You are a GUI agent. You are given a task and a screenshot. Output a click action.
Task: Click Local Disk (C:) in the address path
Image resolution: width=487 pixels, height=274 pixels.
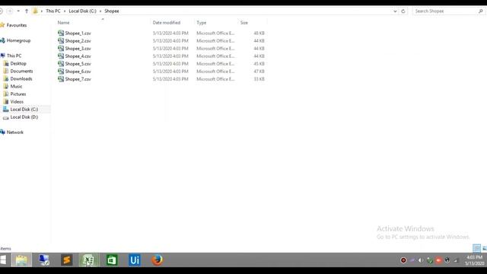click(x=83, y=11)
